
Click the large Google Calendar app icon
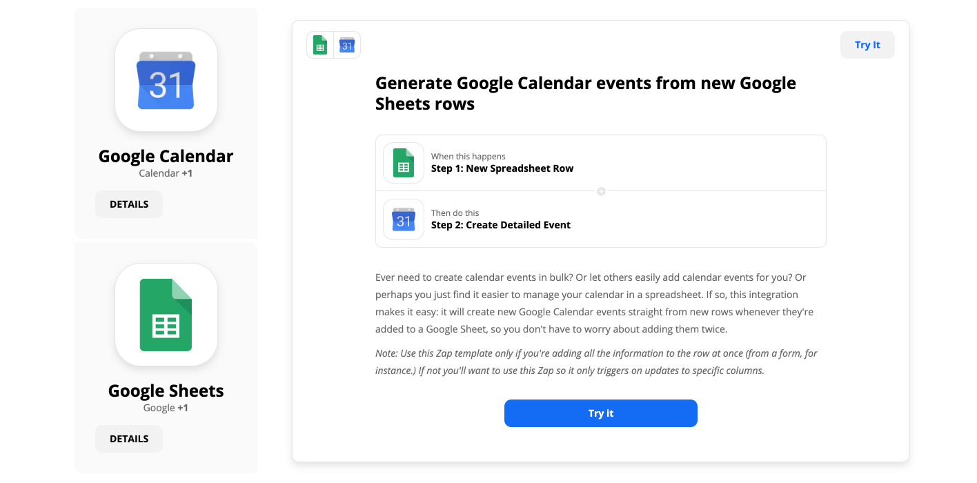coord(166,79)
